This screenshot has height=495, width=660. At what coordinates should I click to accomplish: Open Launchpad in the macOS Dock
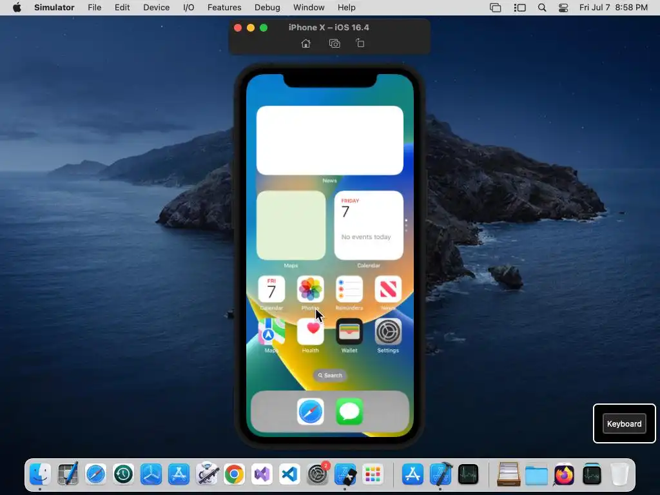(x=373, y=474)
